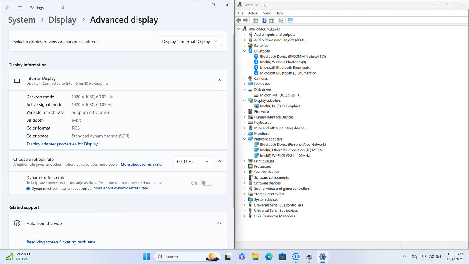The image size is (469, 264).
Task: Toggle the Dynamic refresh rate switch
Action: click(207, 183)
